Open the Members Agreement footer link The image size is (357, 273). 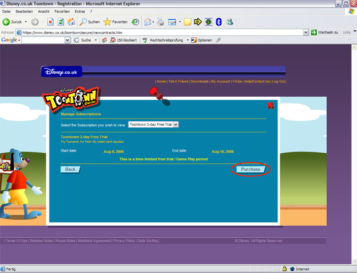click(94, 241)
